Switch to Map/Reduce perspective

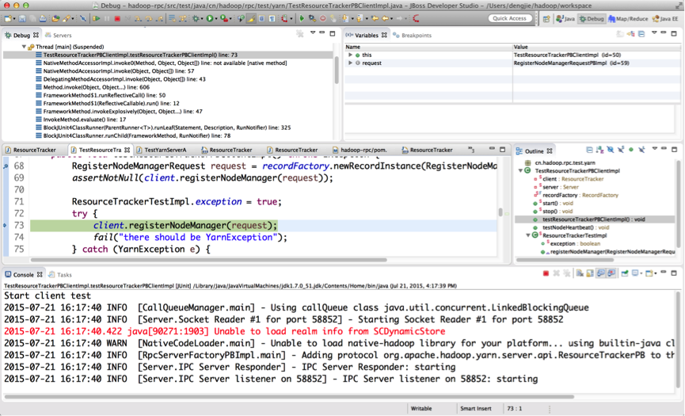[628, 19]
